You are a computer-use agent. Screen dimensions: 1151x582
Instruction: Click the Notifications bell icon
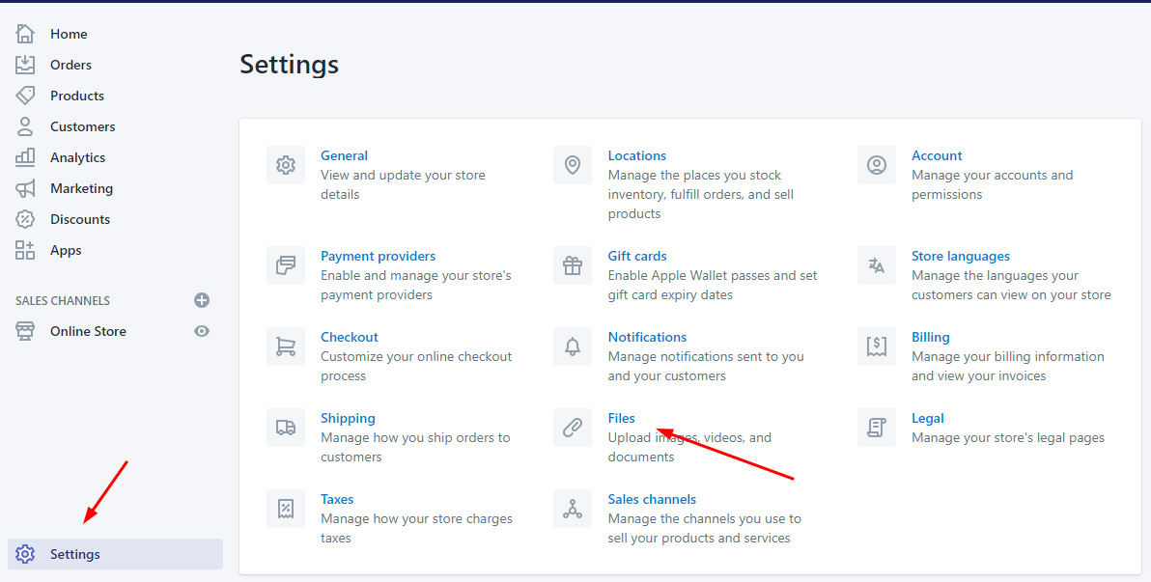point(573,346)
